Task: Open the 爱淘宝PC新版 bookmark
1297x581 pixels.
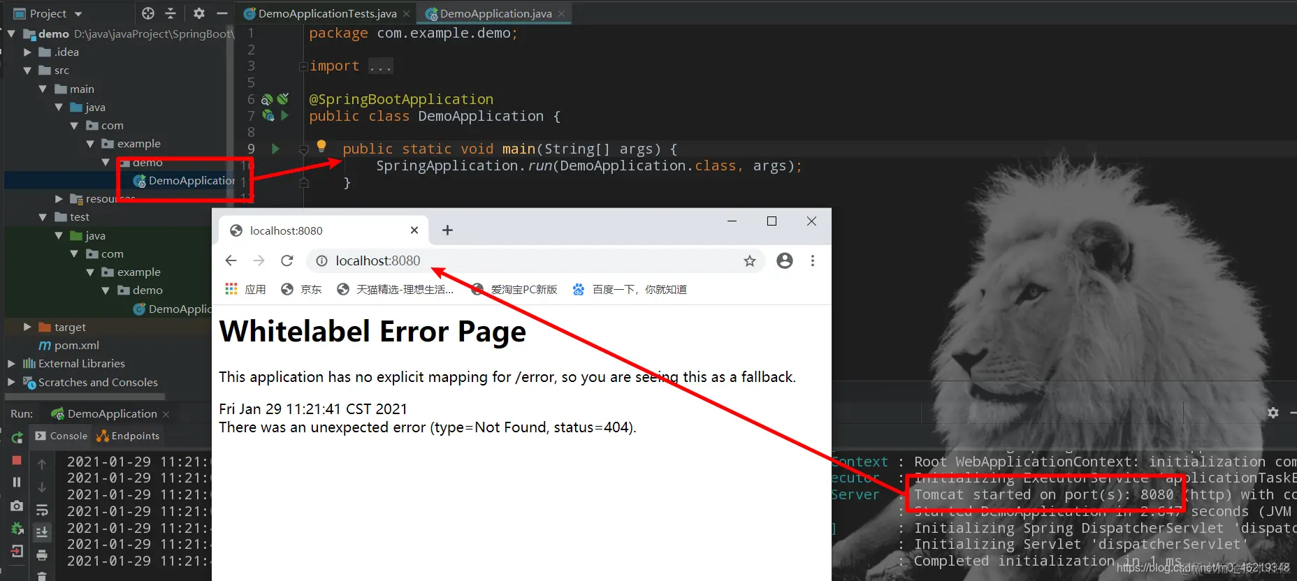Action: click(x=514, y=289)
